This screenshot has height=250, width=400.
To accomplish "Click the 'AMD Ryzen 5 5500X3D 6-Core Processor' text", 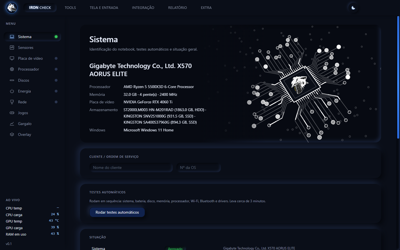I will pyautogui.click(x=159, y=87).
